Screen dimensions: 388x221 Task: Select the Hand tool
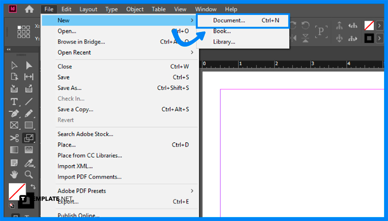point(14,174)
